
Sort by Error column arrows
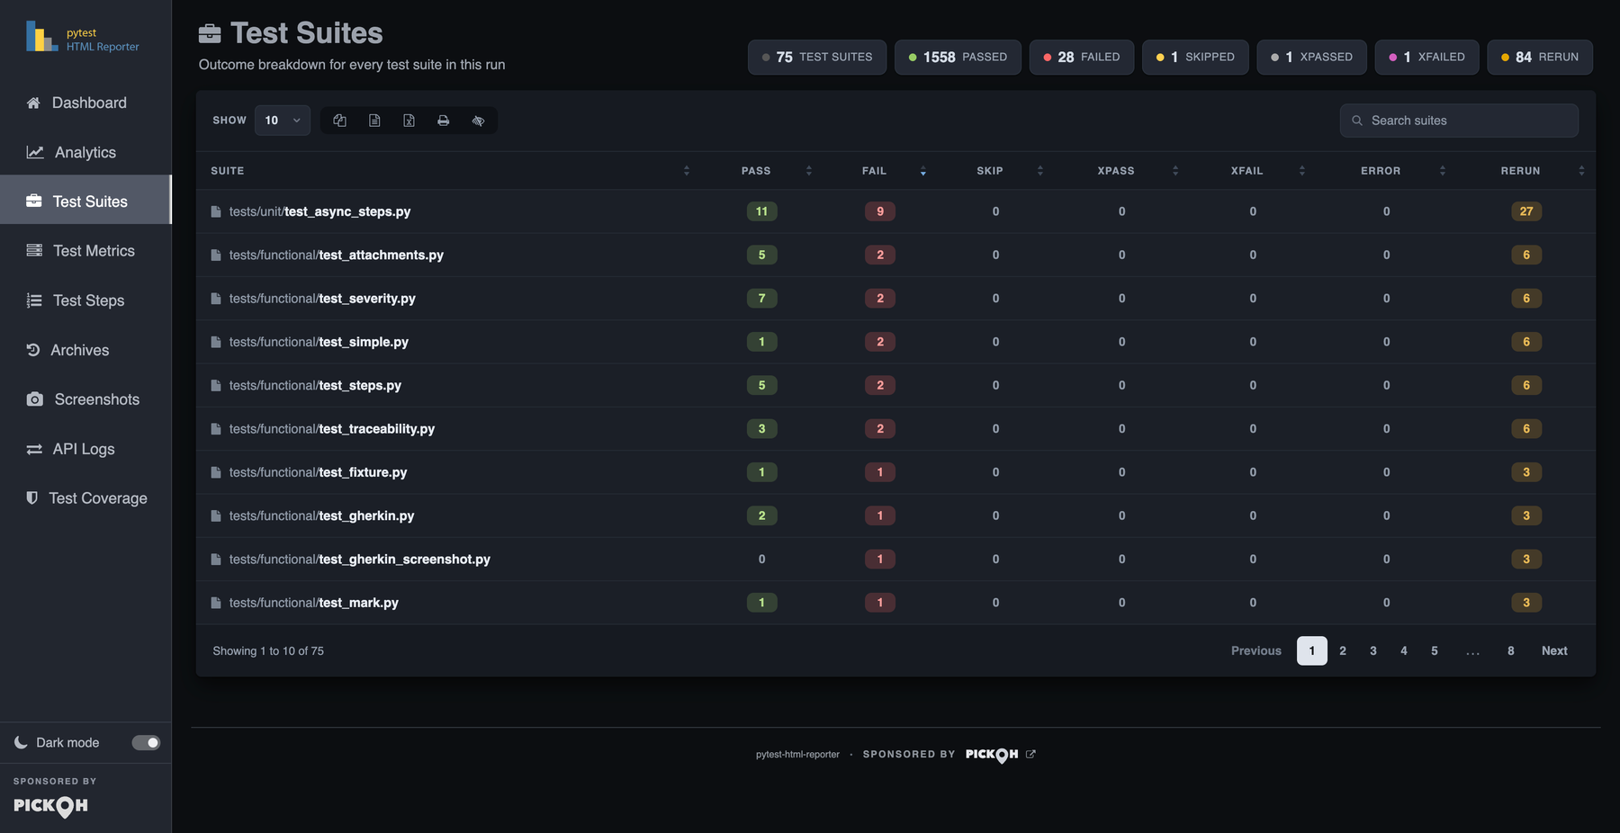pos(1443,171)
